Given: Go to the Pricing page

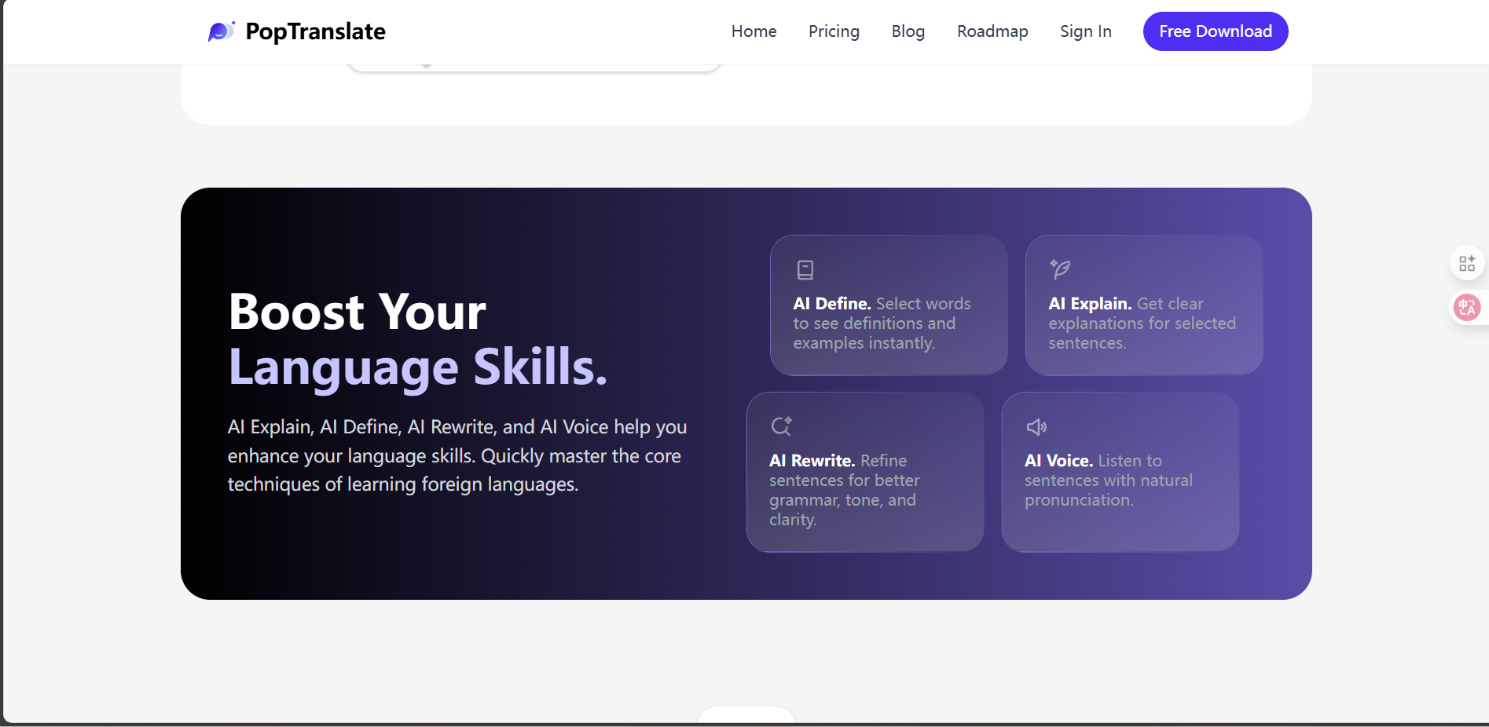Looking at the screenshot, I should tap(834, 31).
